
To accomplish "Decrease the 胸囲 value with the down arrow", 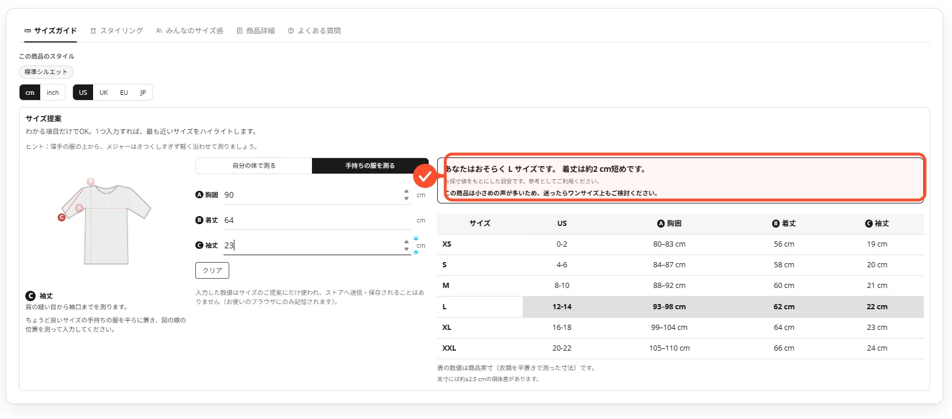I will point(407,198).
